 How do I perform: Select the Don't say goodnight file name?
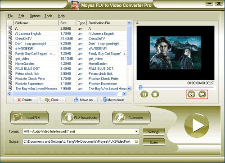click(31, 44)
